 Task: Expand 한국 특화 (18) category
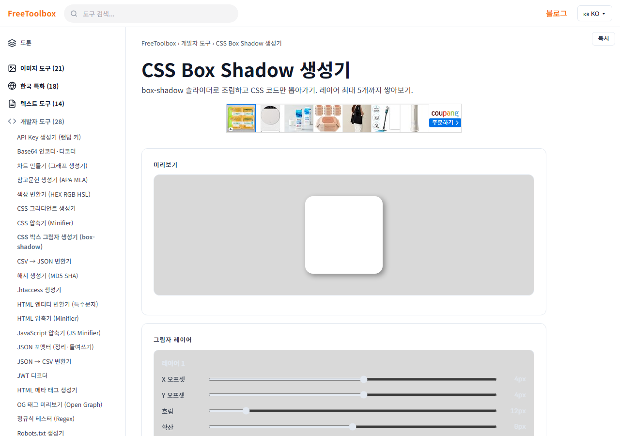39,86
